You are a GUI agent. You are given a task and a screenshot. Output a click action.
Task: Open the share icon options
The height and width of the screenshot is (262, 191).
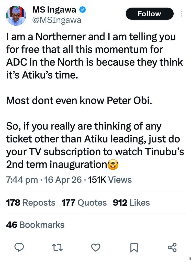tap(172, 247)
